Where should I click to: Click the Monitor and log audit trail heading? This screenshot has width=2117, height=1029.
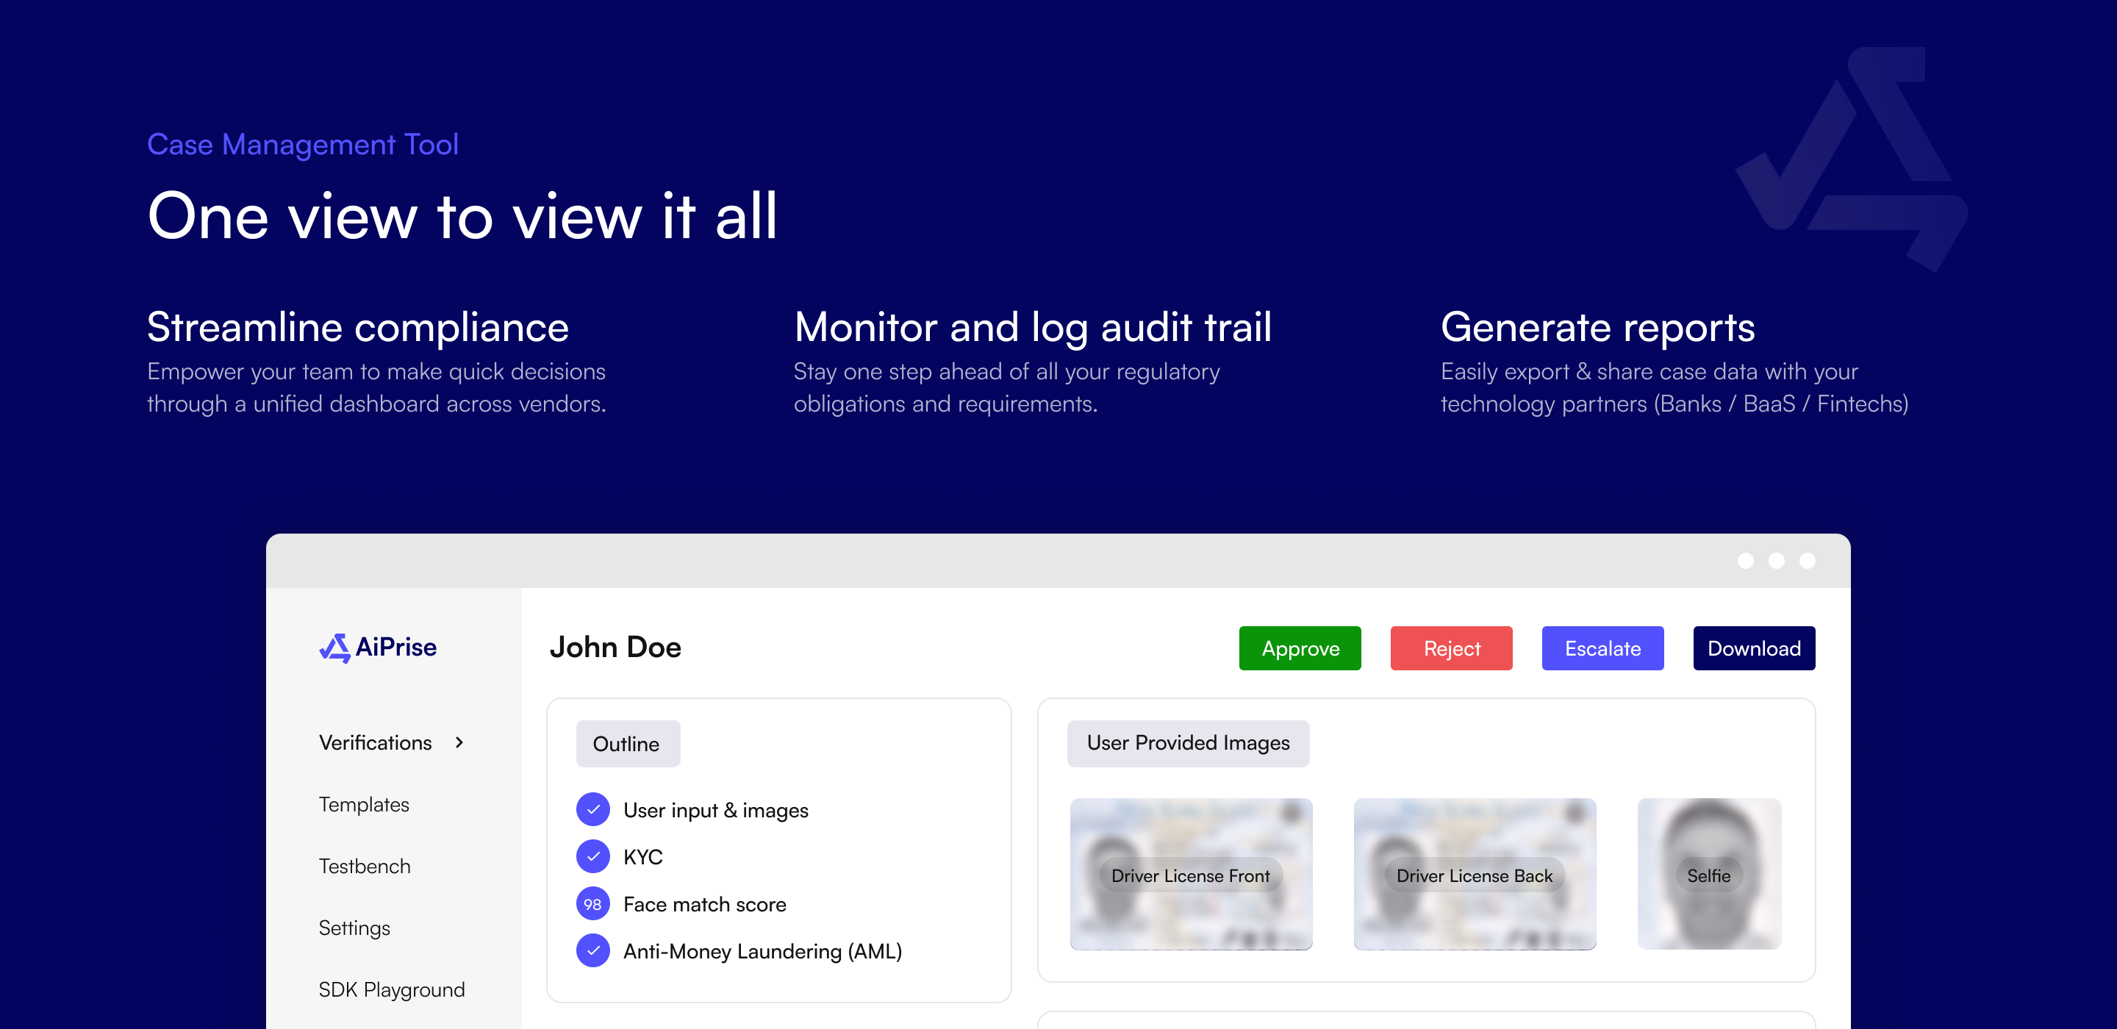[x=1033, y=328]
